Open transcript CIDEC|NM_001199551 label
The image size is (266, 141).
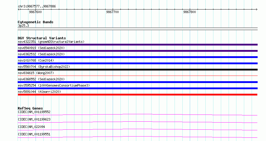coord(34,134)
